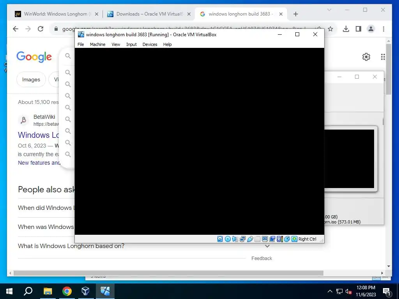Toggle Chrome side panel
The image size is (399, 299).
click(x=358, y=29)
